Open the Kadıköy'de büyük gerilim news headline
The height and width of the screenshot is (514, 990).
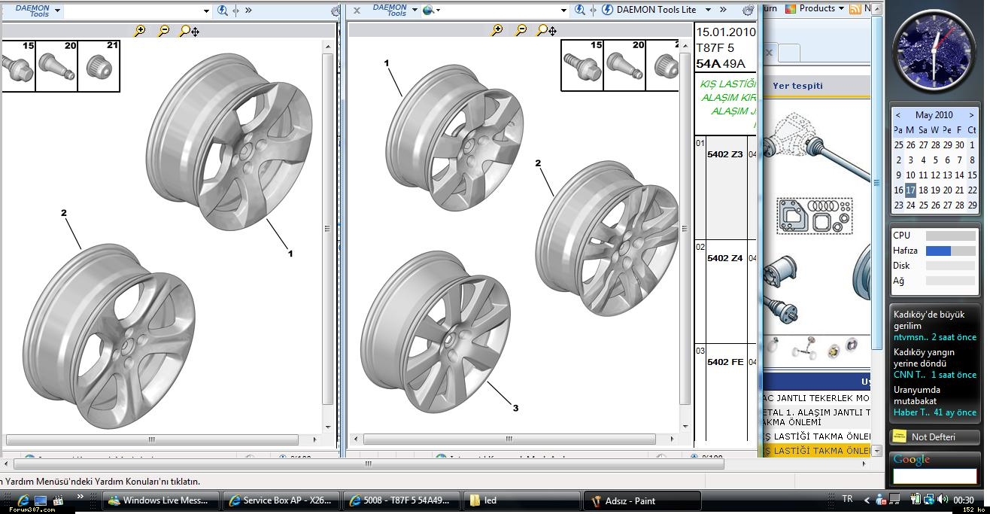coord(928,321)
